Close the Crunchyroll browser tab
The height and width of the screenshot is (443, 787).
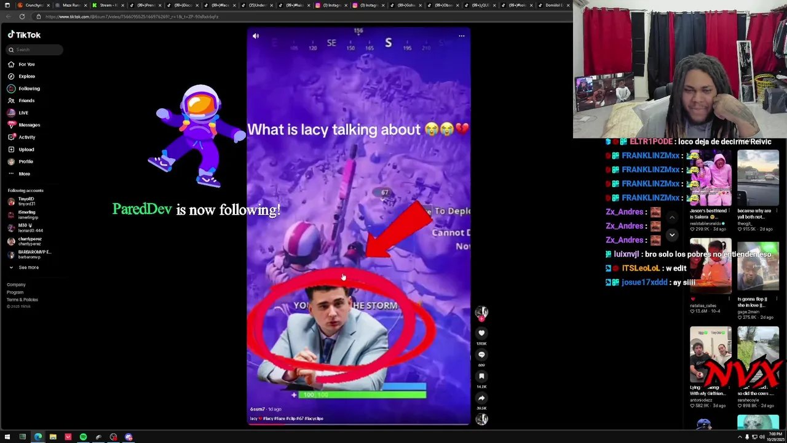click(48, 5)
